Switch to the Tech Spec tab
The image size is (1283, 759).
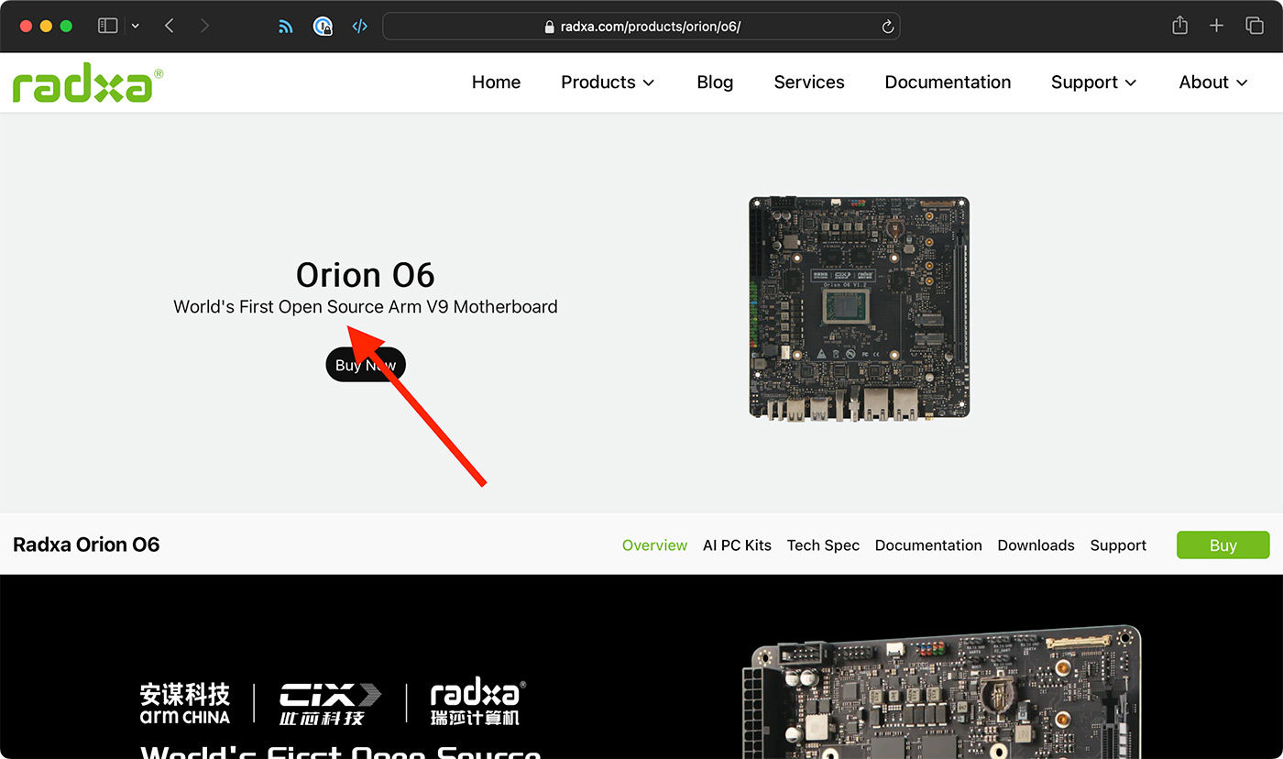823,545
